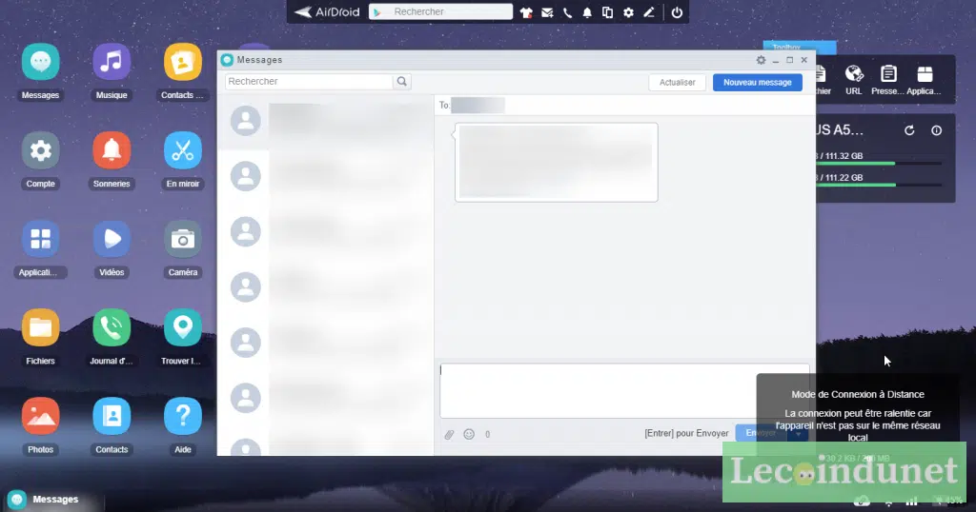Open the Journal d'appels phone icon
This screenshot has height=512, width=976.
[x=112, y=327]
